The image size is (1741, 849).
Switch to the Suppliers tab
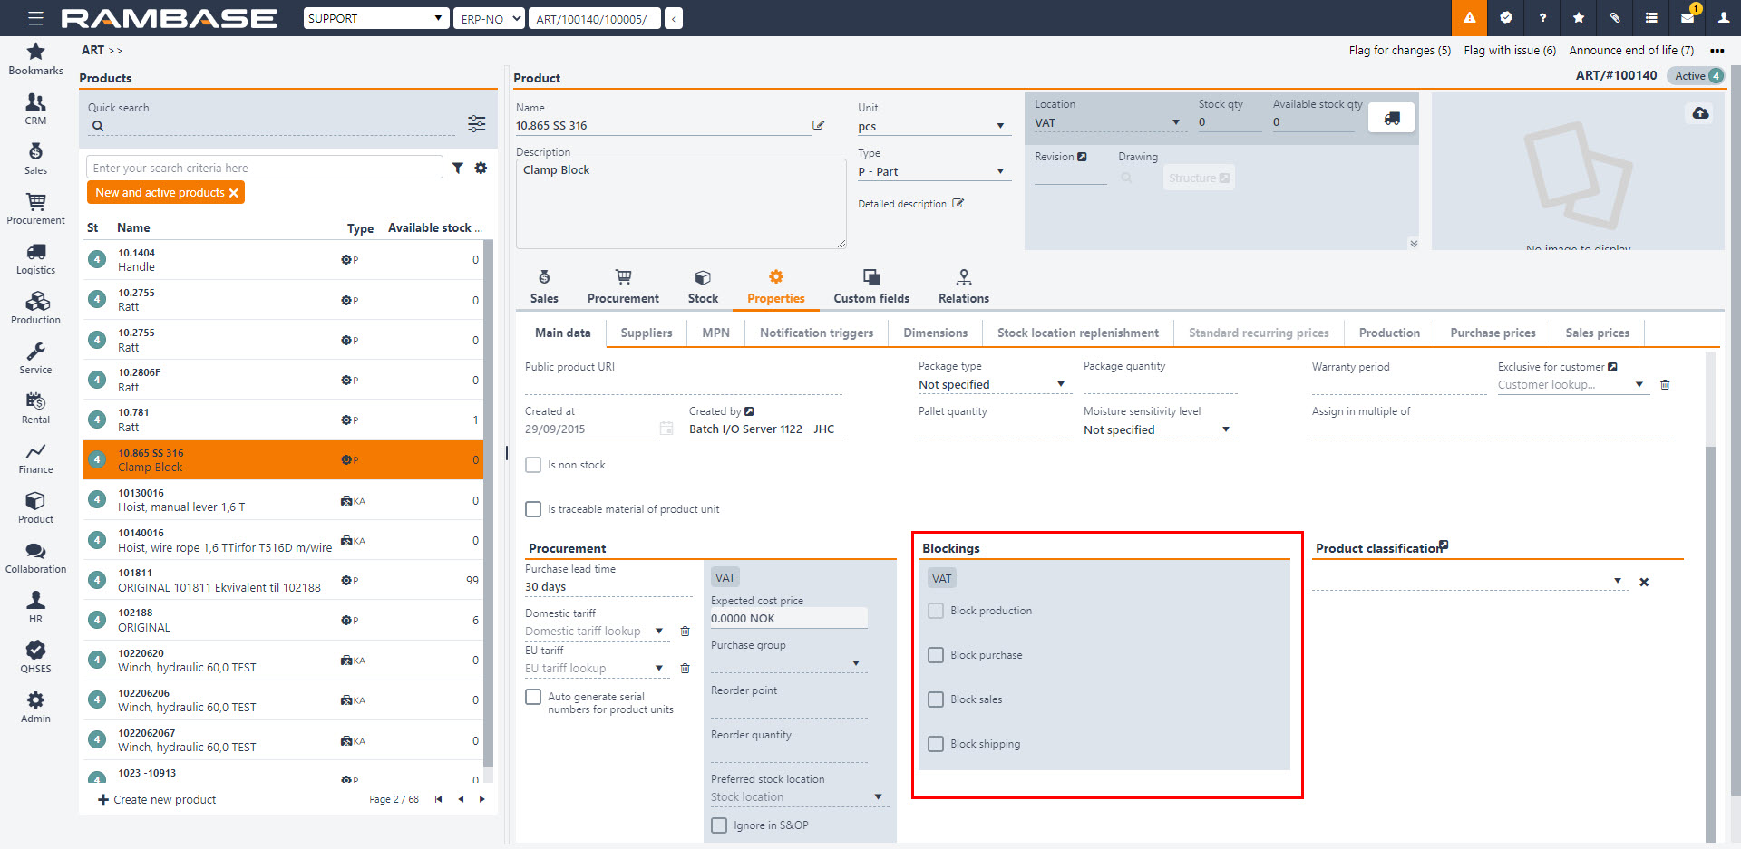(x=646, y=333)
